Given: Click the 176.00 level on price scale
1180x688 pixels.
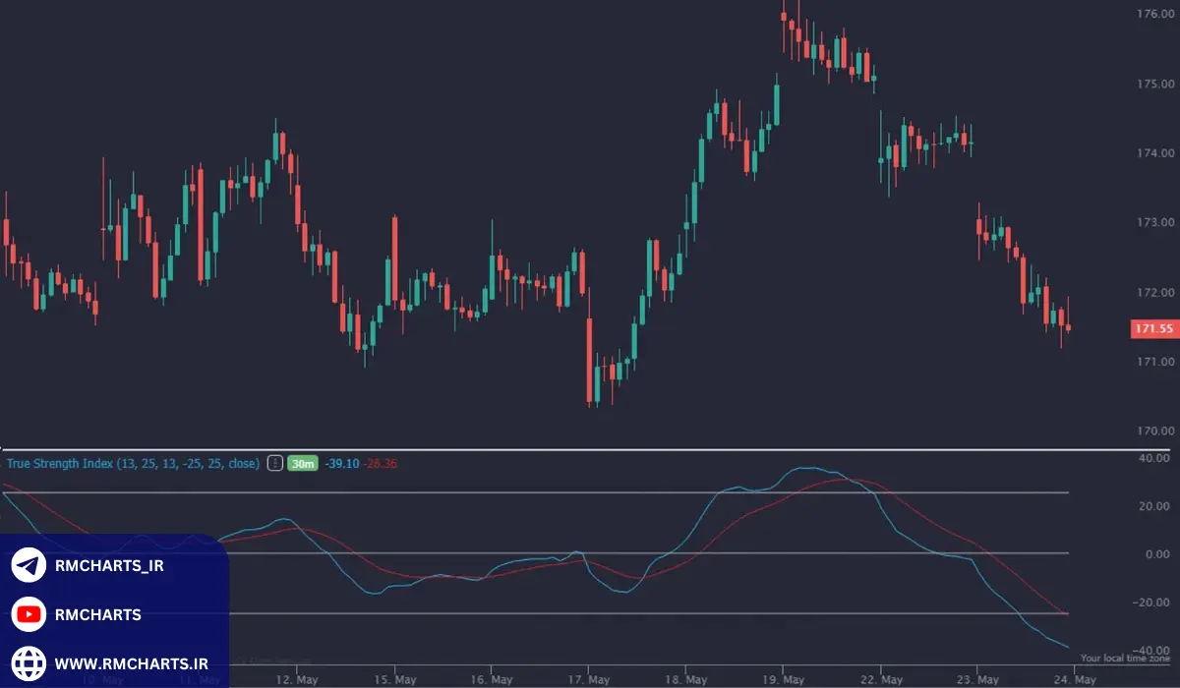Looking at the screenshot, I should [x=1151, y=15].
